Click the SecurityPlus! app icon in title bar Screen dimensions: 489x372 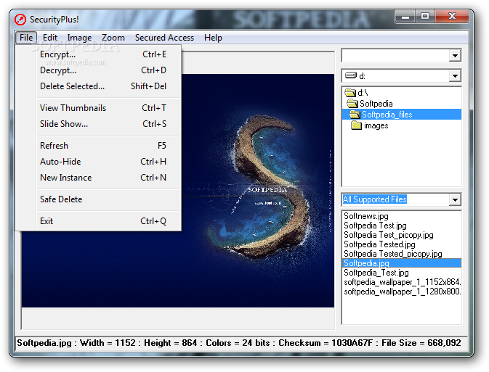pyautogui.click(x=20, y=20)
